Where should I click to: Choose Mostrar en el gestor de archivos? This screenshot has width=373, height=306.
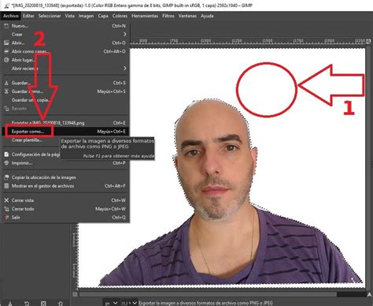pyautogui.click(x=65, y=186)
